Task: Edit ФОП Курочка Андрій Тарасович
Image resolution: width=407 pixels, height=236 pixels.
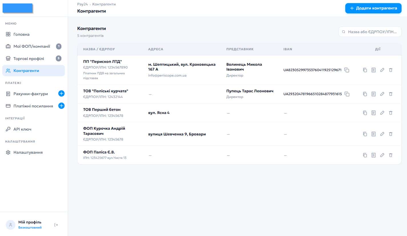Action: (x=382, y=134)
